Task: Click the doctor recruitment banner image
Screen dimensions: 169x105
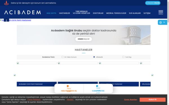Action: pyautogui.click(x=84, y=35)
